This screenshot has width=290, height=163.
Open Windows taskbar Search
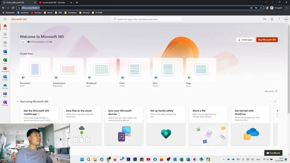click(88, 159)
